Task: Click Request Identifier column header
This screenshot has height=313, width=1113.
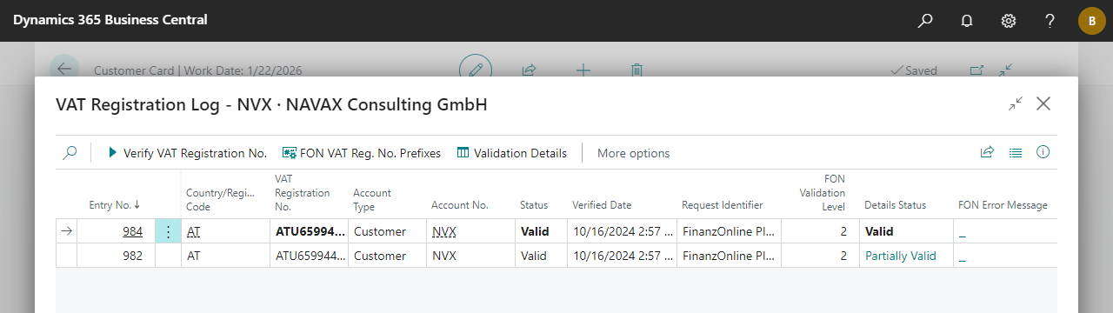Action: coord(723,205)
